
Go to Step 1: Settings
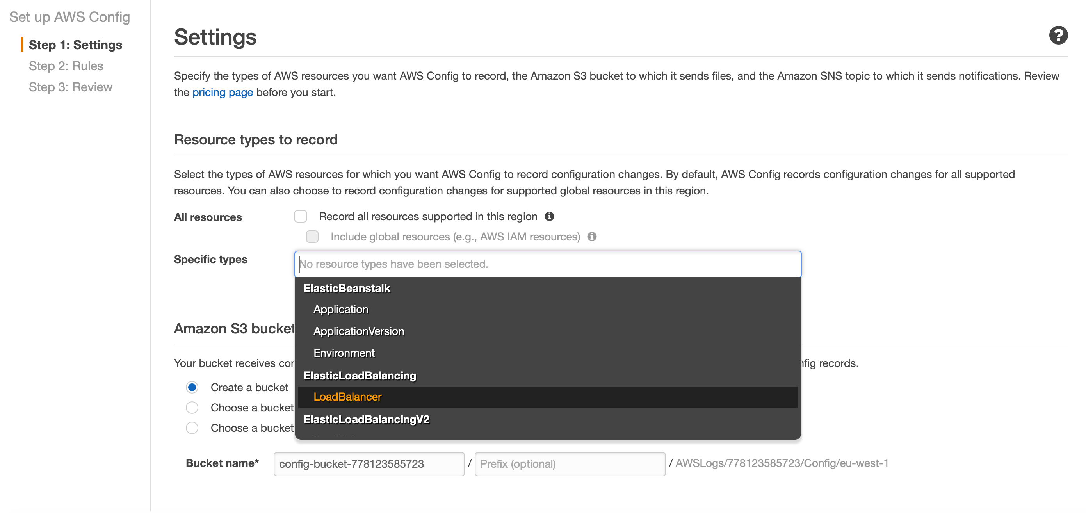[75, 45]
